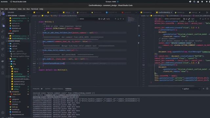Open the Run menu
Viewport: 210px width, 118px height.
coord(28,9)
